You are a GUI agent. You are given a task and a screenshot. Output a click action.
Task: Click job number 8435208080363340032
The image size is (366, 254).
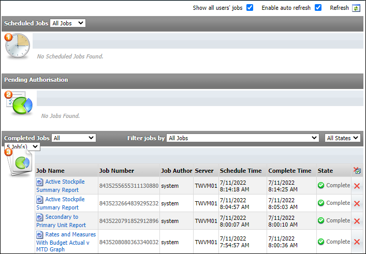click(x=129, y=242)
